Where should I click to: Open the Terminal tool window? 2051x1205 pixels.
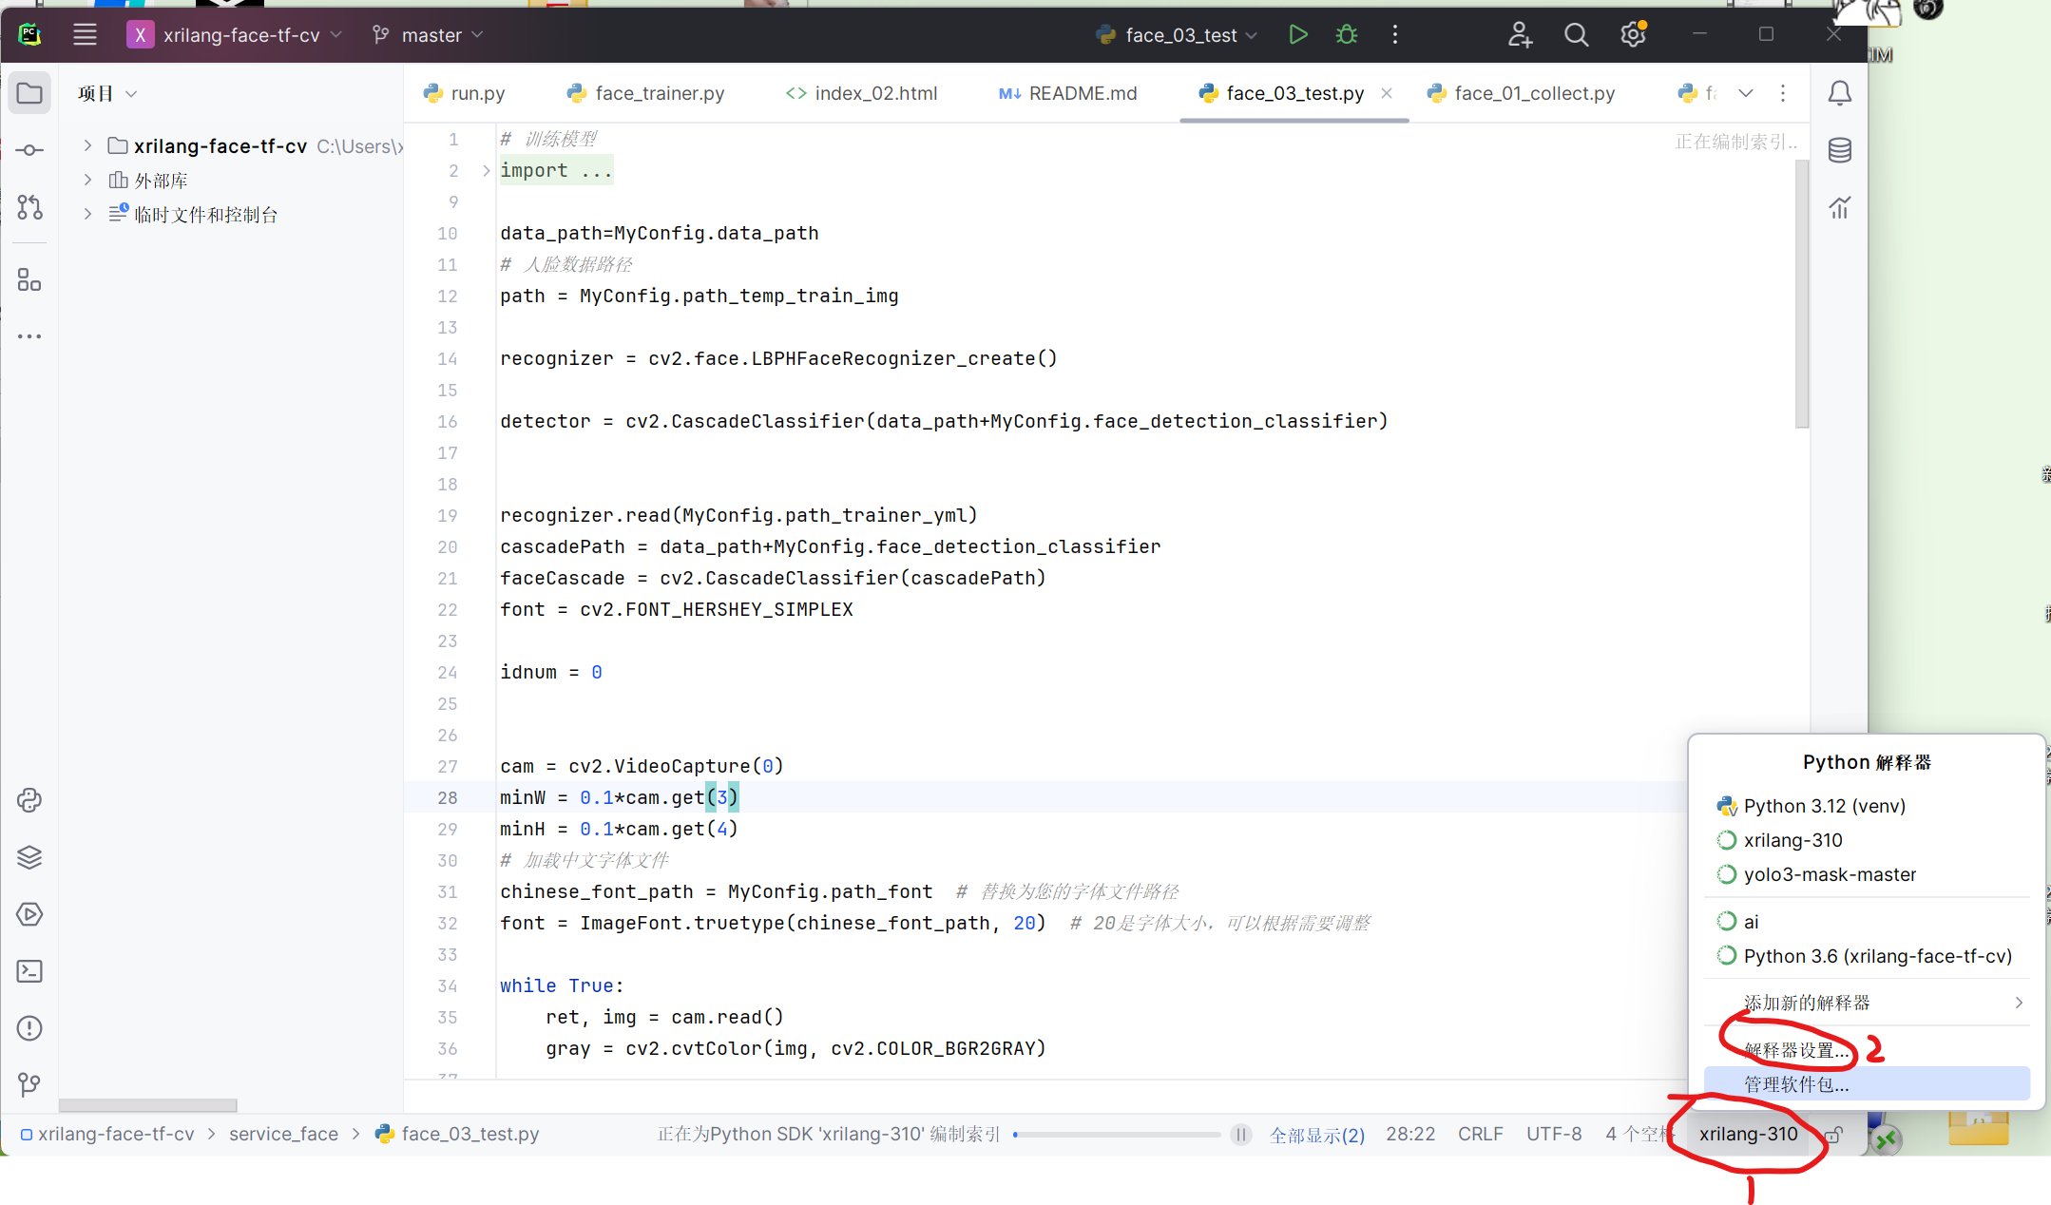[29, 971]
